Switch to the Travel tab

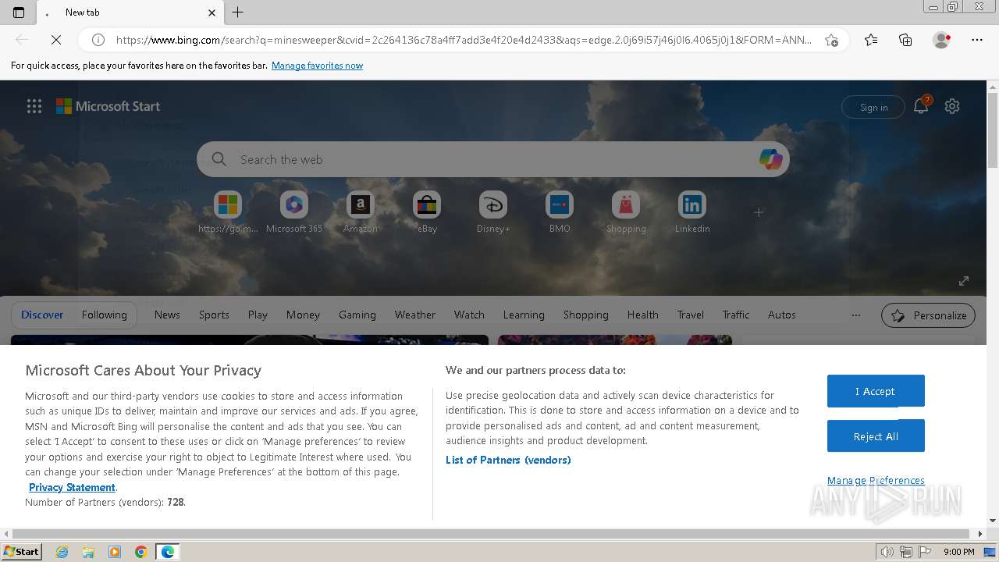click(690, 315)
